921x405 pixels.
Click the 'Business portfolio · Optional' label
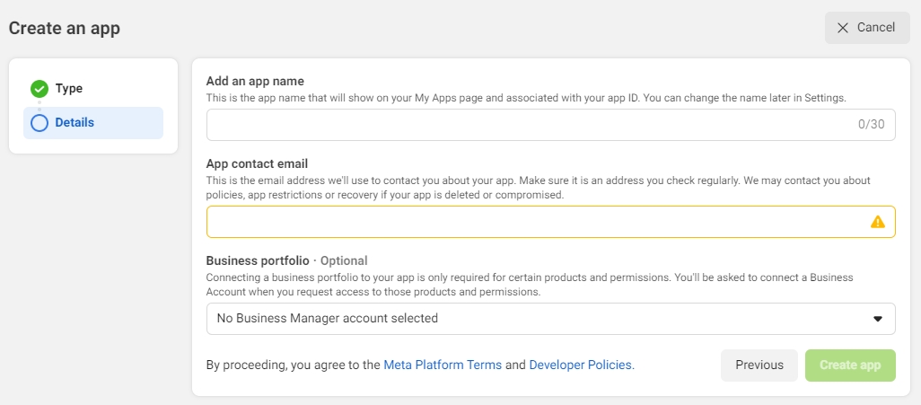tap(286, 260)
